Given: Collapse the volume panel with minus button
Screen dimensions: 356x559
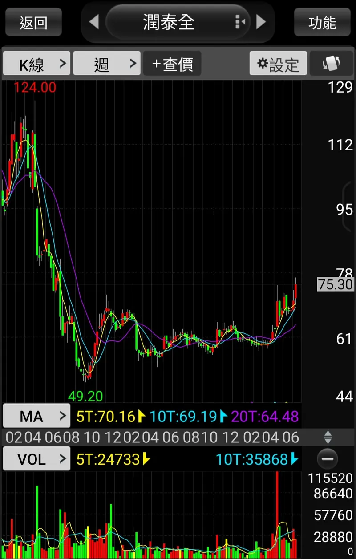Looking at the screenshot, I should click(x=328, y=459).
